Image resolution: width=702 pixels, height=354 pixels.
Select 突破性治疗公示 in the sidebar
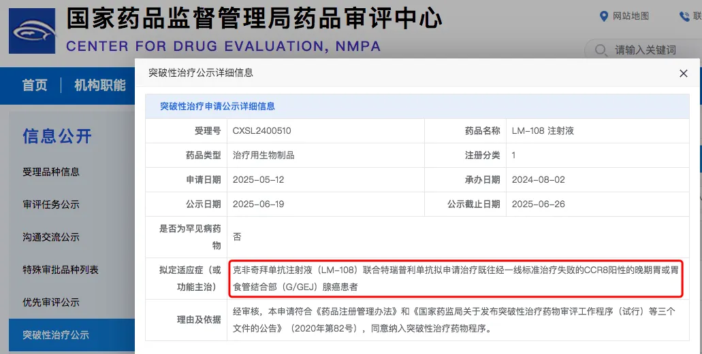coord(71,335)
